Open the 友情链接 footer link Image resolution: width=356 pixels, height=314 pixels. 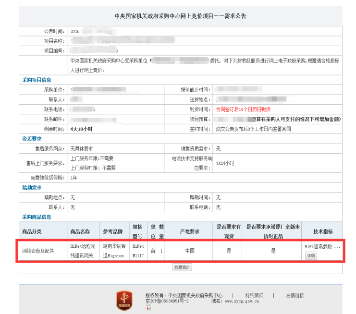295,295
